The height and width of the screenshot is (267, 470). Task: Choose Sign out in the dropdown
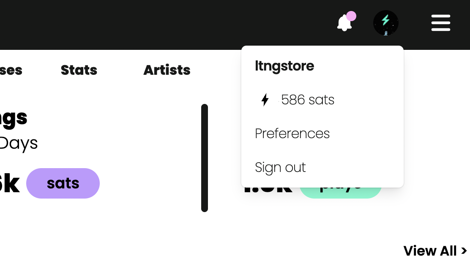tap(280, 167)
